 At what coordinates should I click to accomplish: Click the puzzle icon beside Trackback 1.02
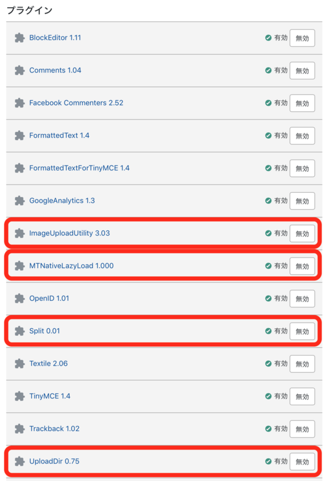point(20,429)
